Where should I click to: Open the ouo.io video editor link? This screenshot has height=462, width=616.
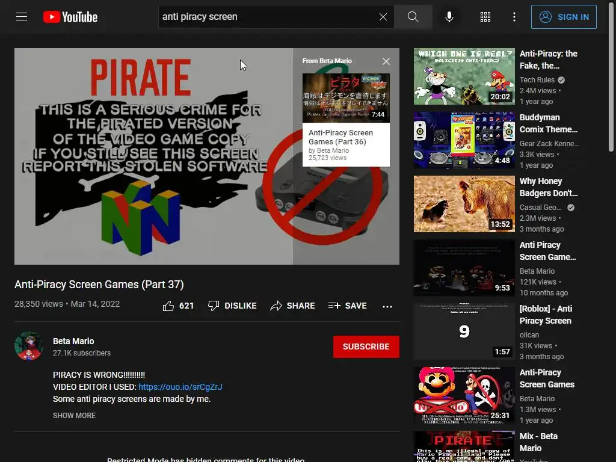coord(180,387)
